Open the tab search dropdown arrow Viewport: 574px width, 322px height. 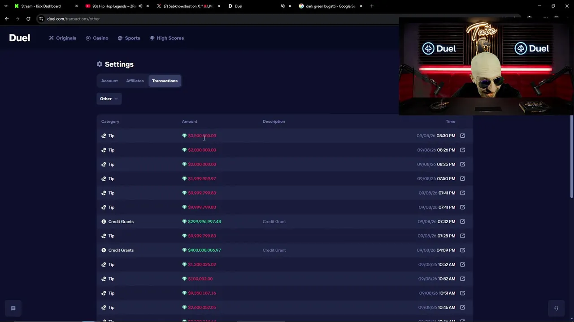6,6
